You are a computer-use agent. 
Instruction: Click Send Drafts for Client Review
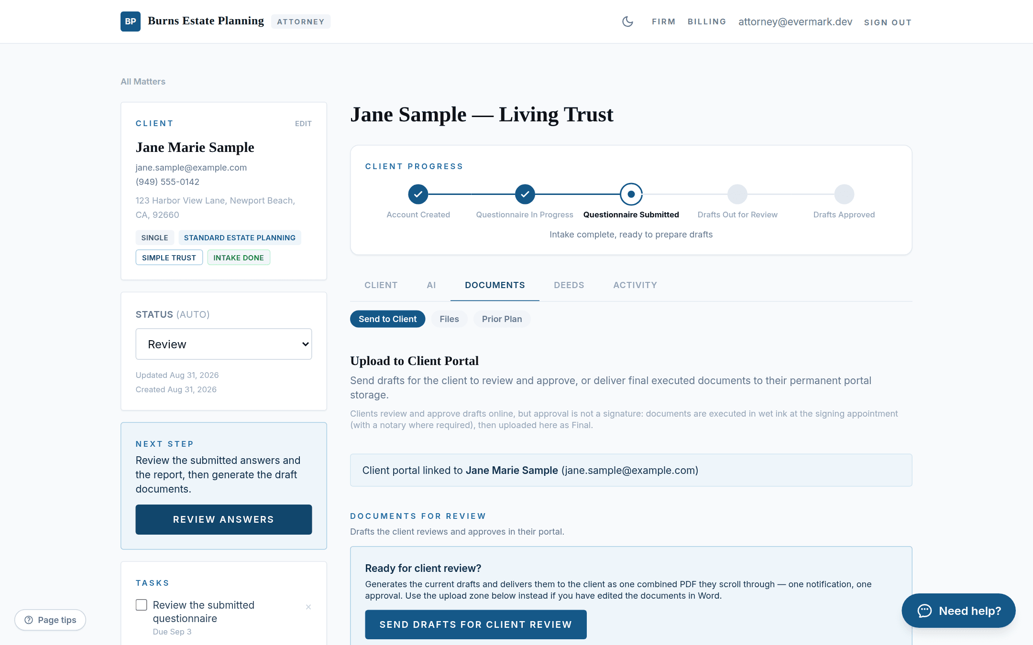(x=476, y=624)
